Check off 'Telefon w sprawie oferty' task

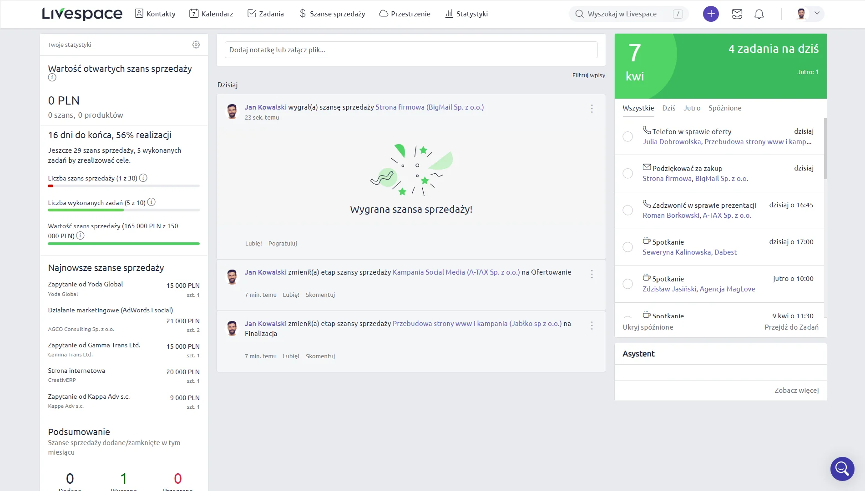[628, 136]
